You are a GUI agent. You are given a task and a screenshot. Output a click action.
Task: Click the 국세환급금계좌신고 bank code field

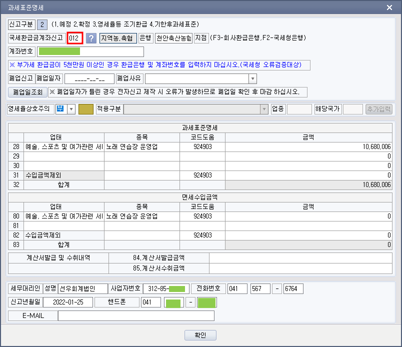[x=75, y=38]
